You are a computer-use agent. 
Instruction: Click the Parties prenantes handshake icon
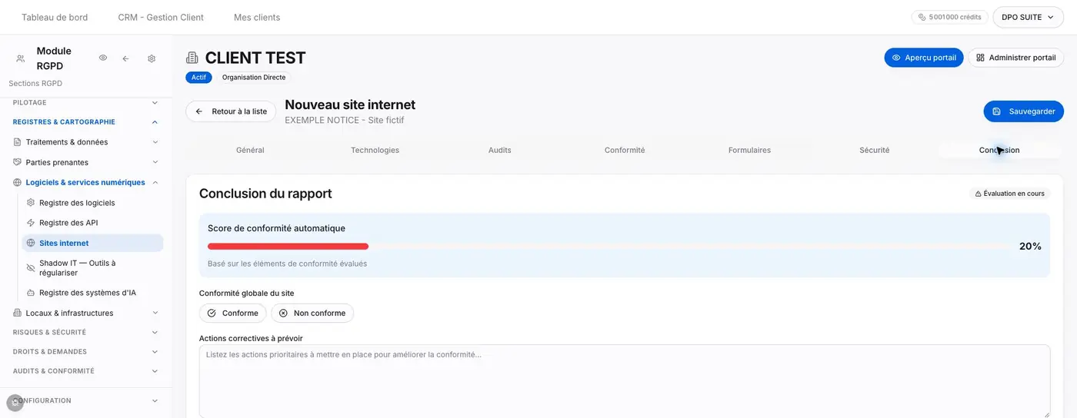18,162
